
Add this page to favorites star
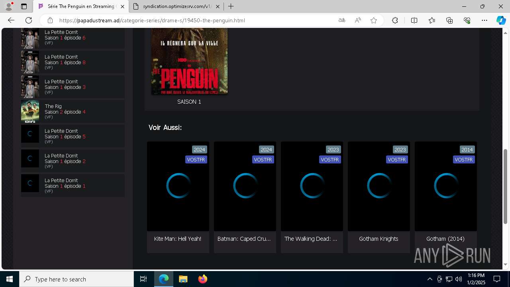click(374, 20)
